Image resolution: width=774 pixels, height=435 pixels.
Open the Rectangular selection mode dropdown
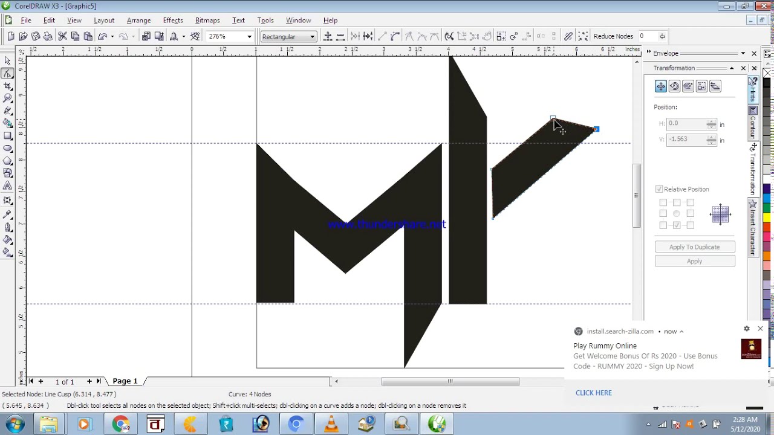click(312, 36)
